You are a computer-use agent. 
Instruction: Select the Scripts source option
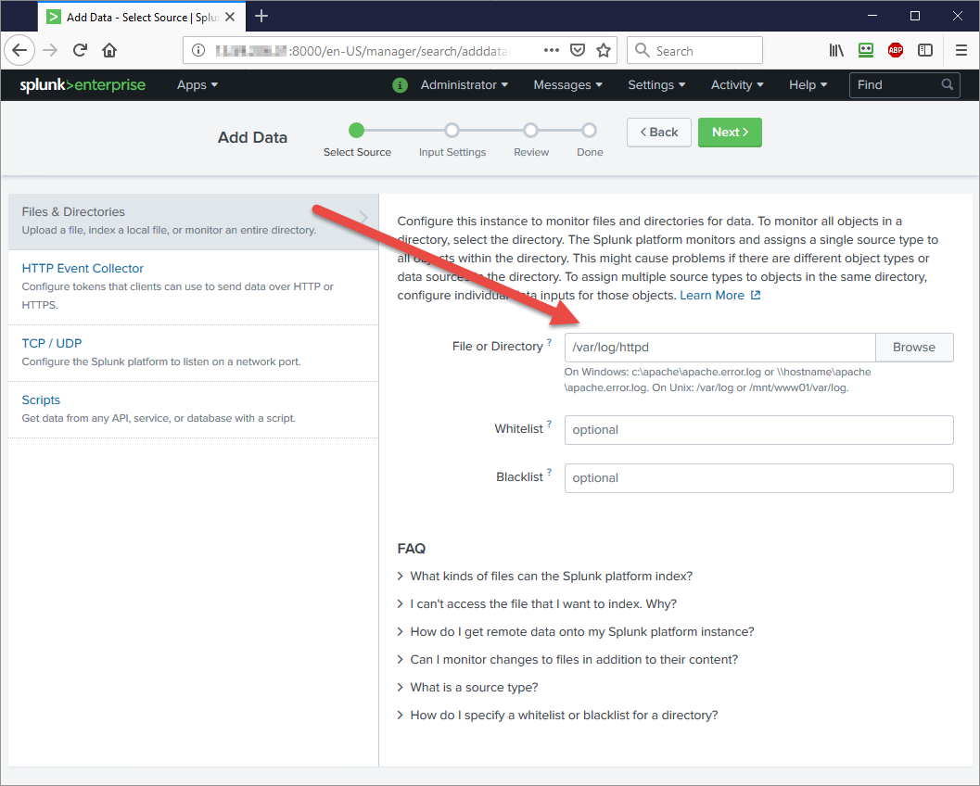(193, 410)
